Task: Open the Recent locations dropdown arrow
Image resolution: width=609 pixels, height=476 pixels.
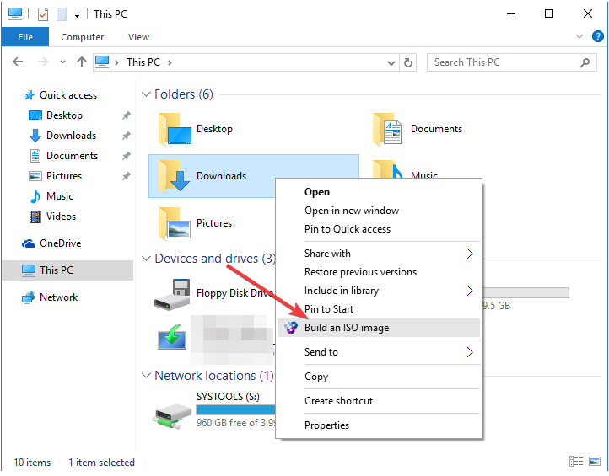Action: pos(62,62)
